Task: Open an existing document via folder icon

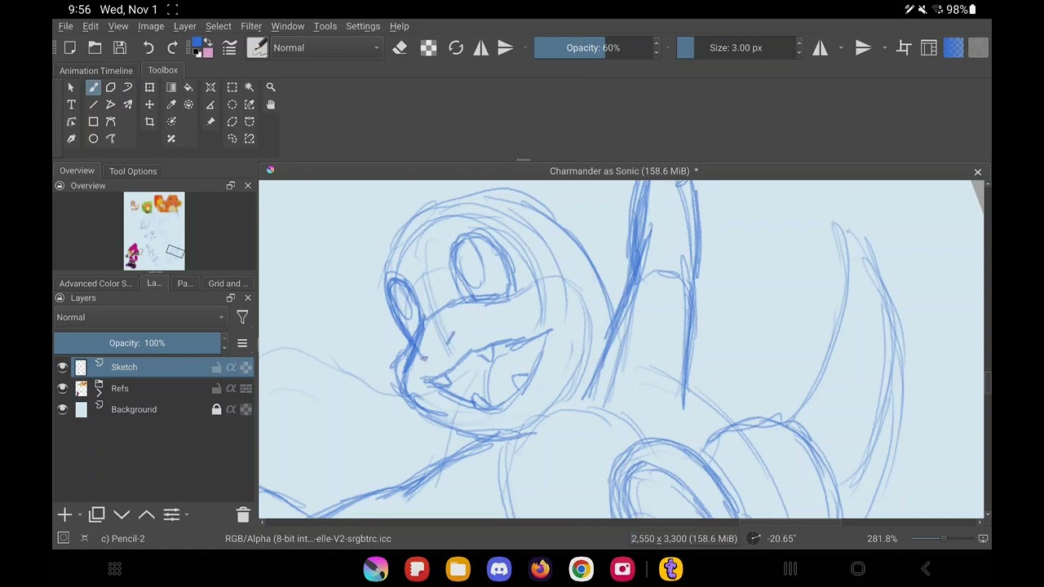Action: [95, 48]
